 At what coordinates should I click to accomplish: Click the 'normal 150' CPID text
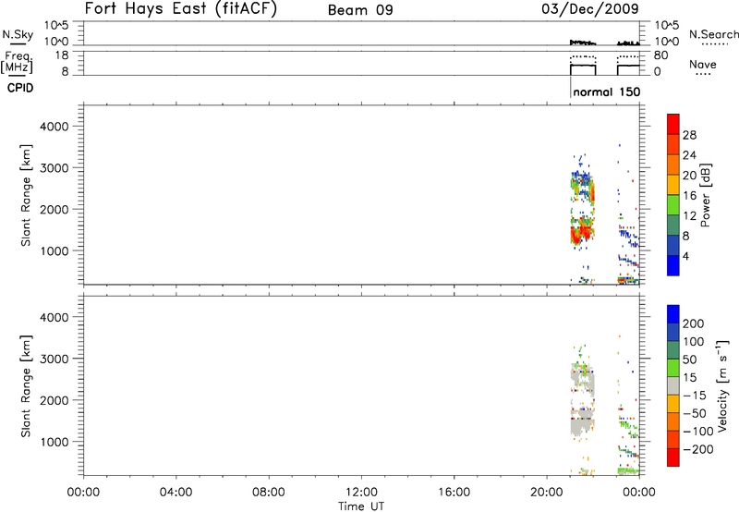[x=607, y=91]
